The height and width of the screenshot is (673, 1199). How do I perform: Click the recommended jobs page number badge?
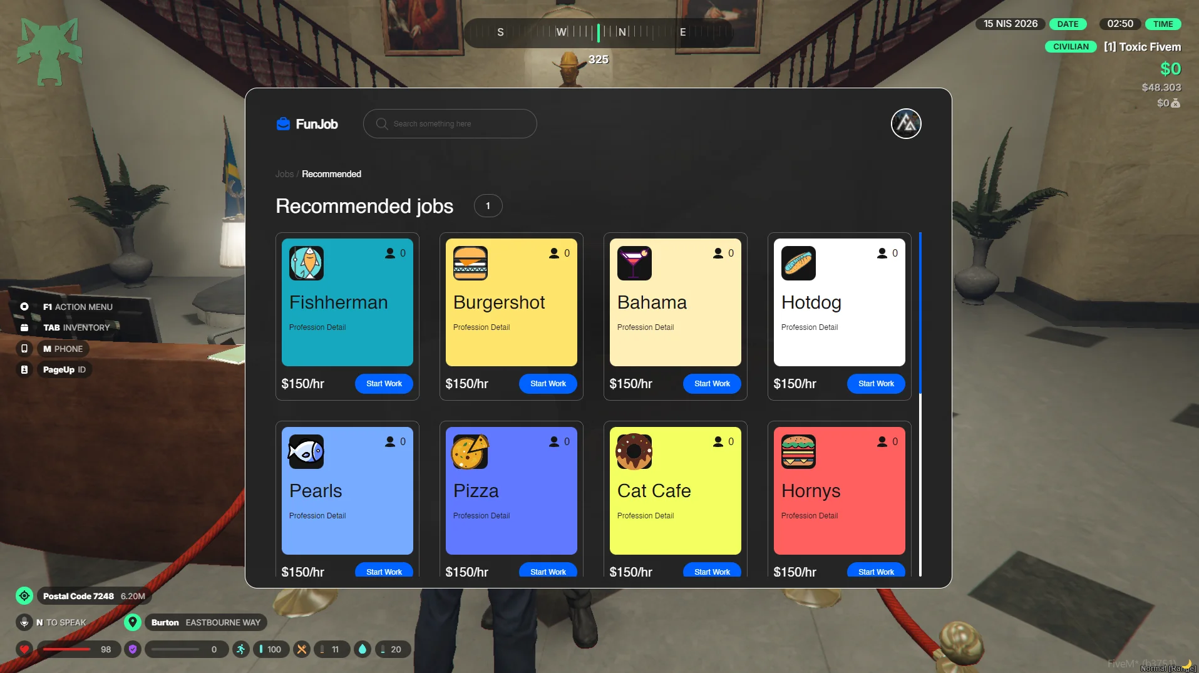(x=488, y=206)
